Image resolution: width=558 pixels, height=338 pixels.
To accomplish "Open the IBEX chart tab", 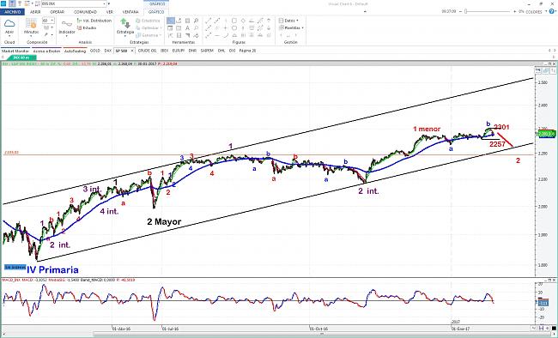I will 165,51.
